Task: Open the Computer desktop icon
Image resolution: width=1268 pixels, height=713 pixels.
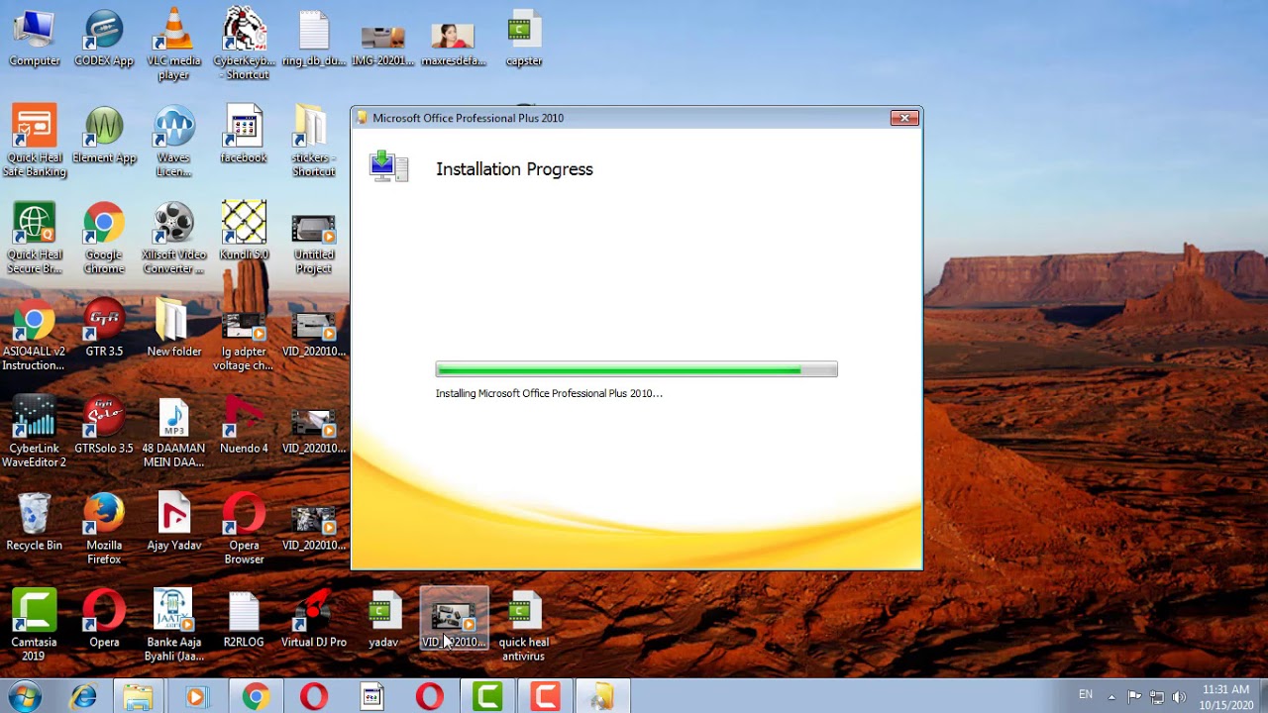Action: [34, 38]
